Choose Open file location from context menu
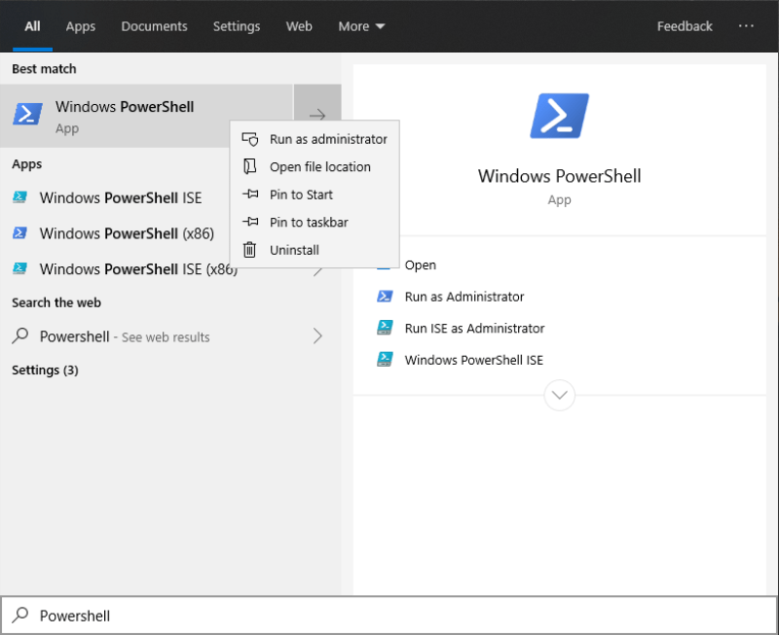The height and width of the screenshot is (635, 779). (x=315, y=166)
